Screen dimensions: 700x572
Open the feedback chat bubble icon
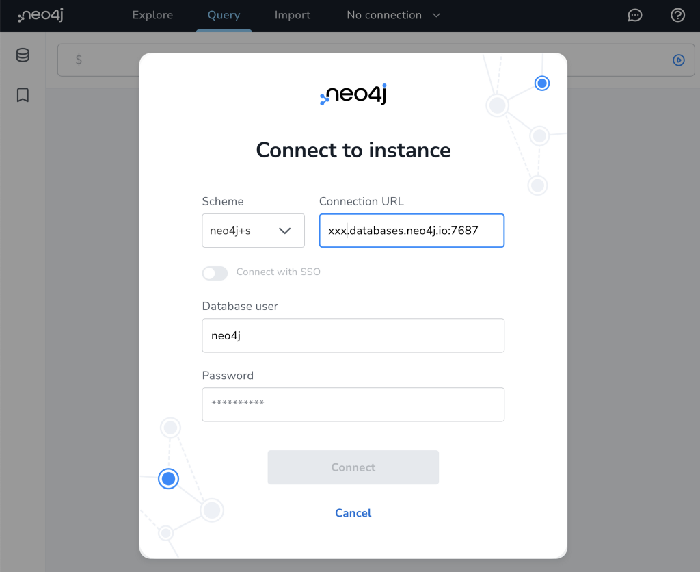[635, 15]
